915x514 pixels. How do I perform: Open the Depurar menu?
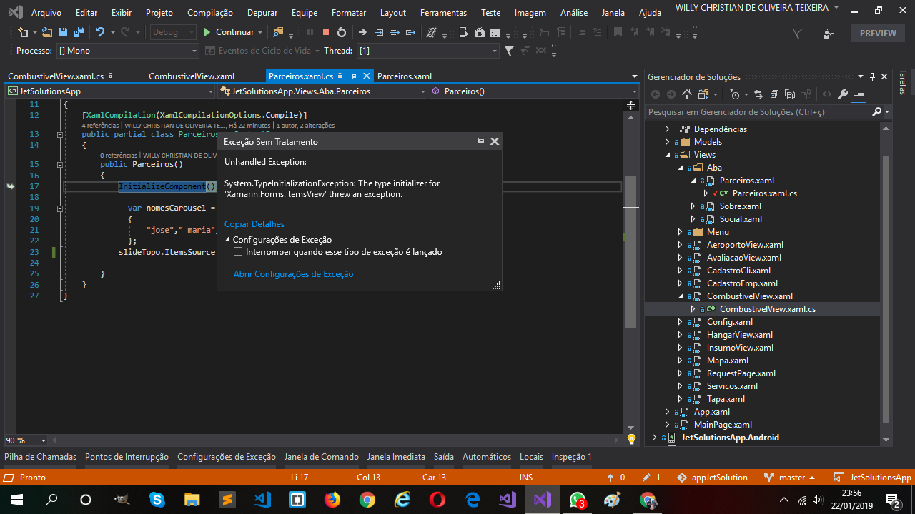coord(262,13)
